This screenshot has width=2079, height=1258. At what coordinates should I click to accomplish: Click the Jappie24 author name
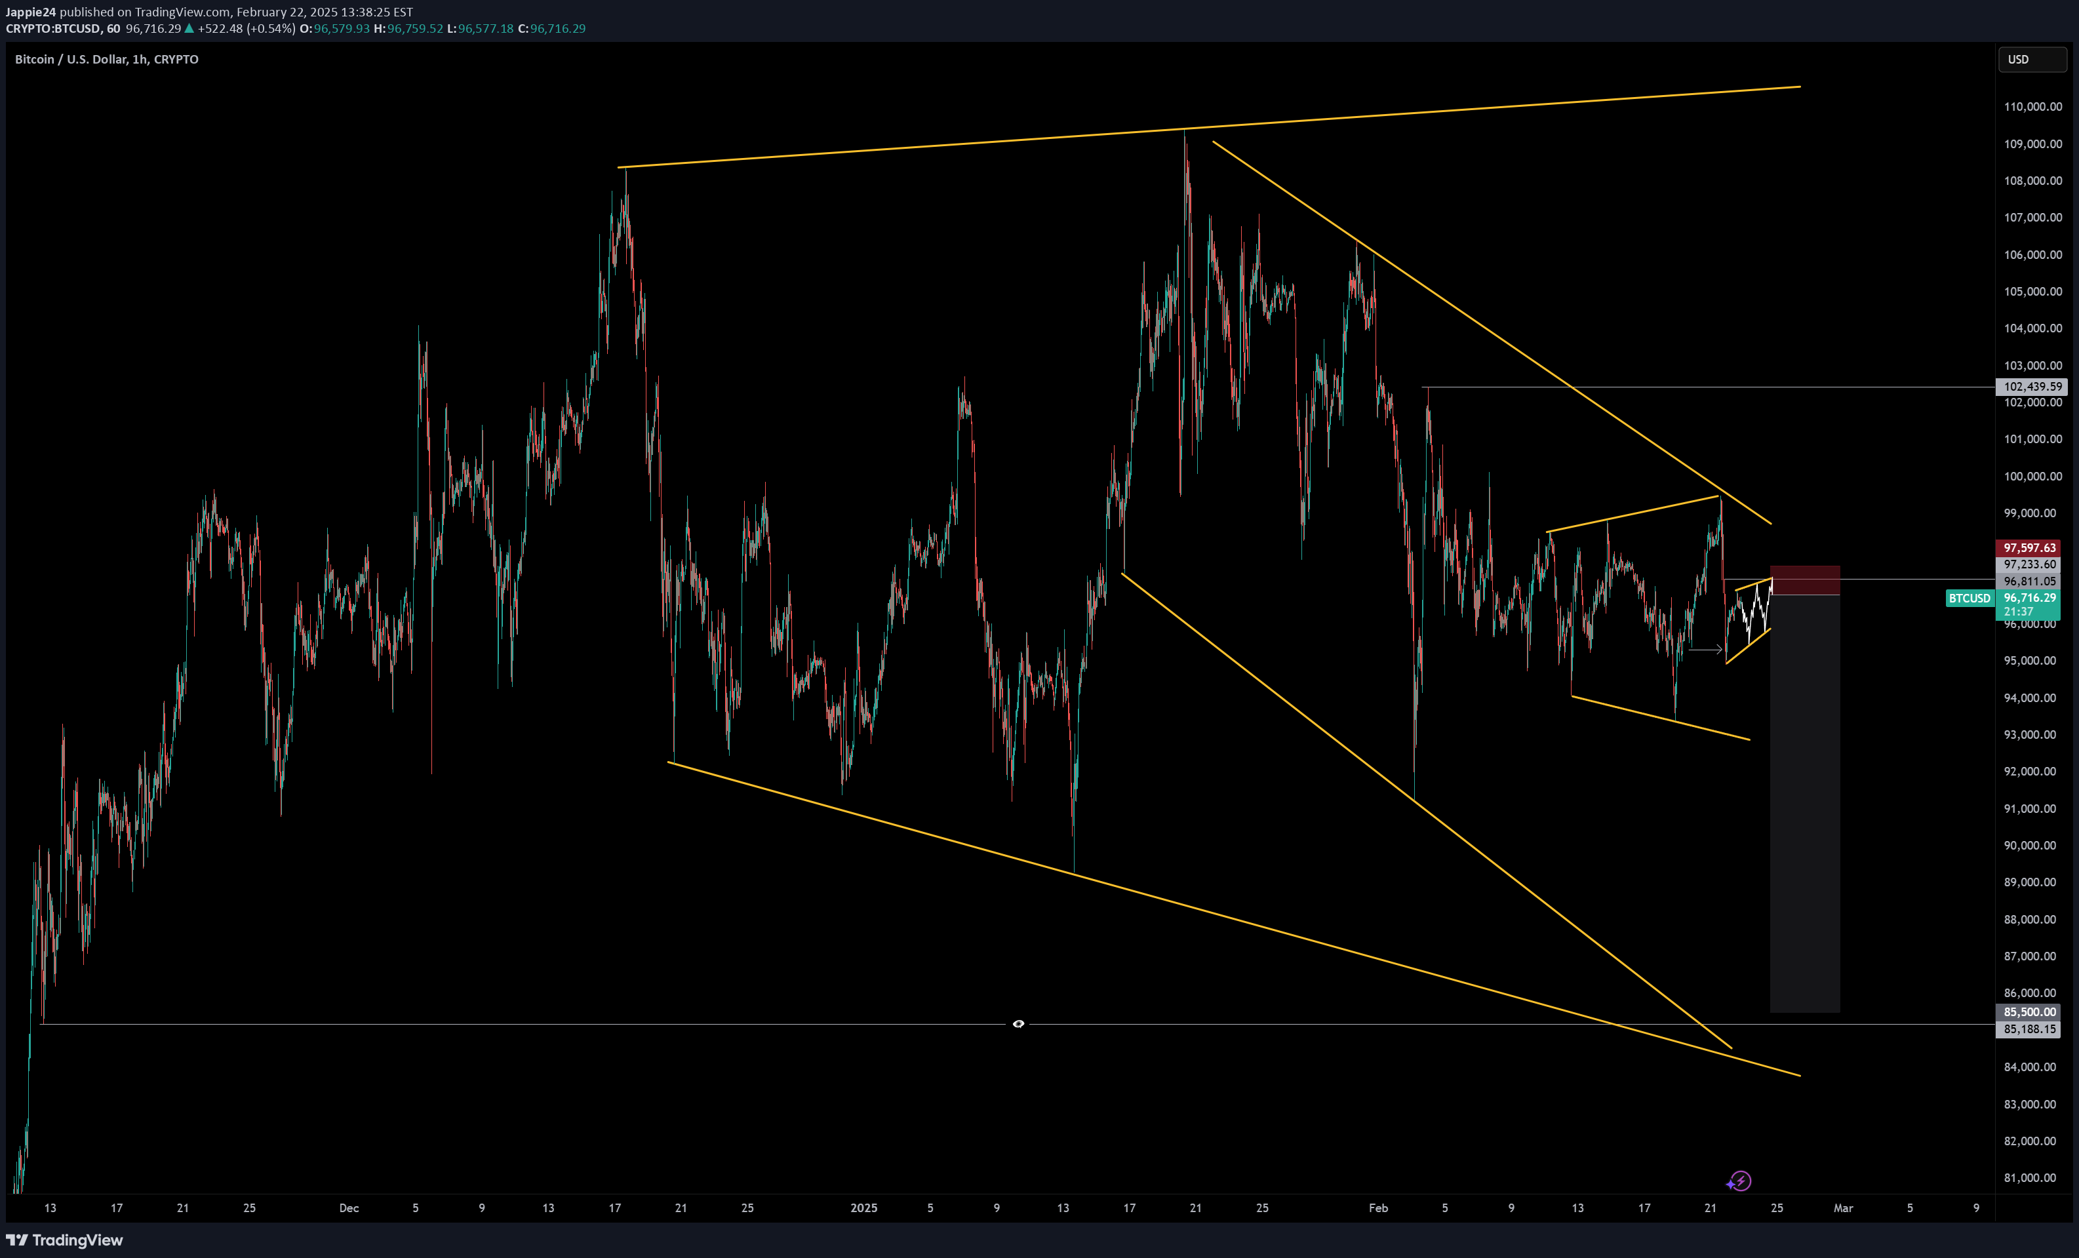click(30, 12)
